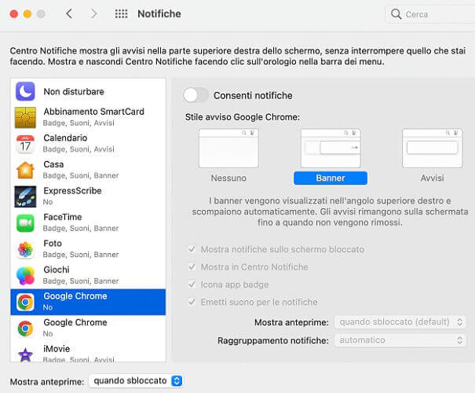Select the Casa home icon
475x393 pixels.
click(x=25, y=170)
